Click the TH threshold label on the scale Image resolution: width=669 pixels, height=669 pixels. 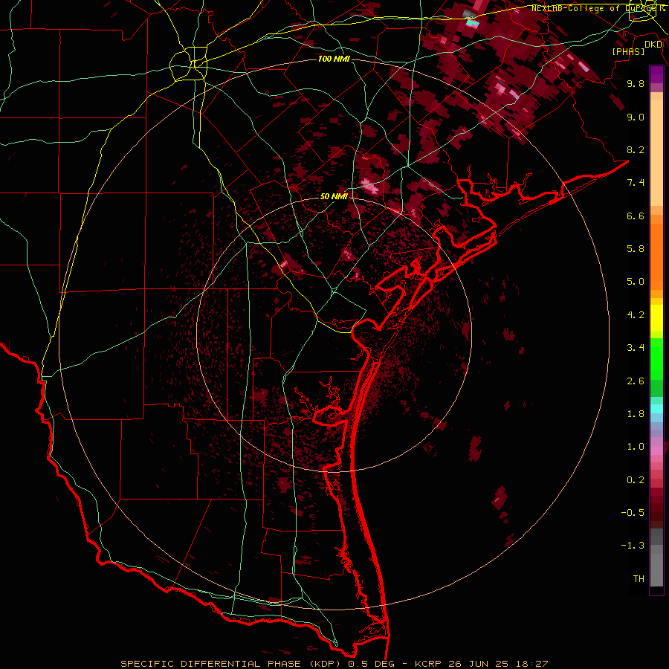[x=639, y=579]
